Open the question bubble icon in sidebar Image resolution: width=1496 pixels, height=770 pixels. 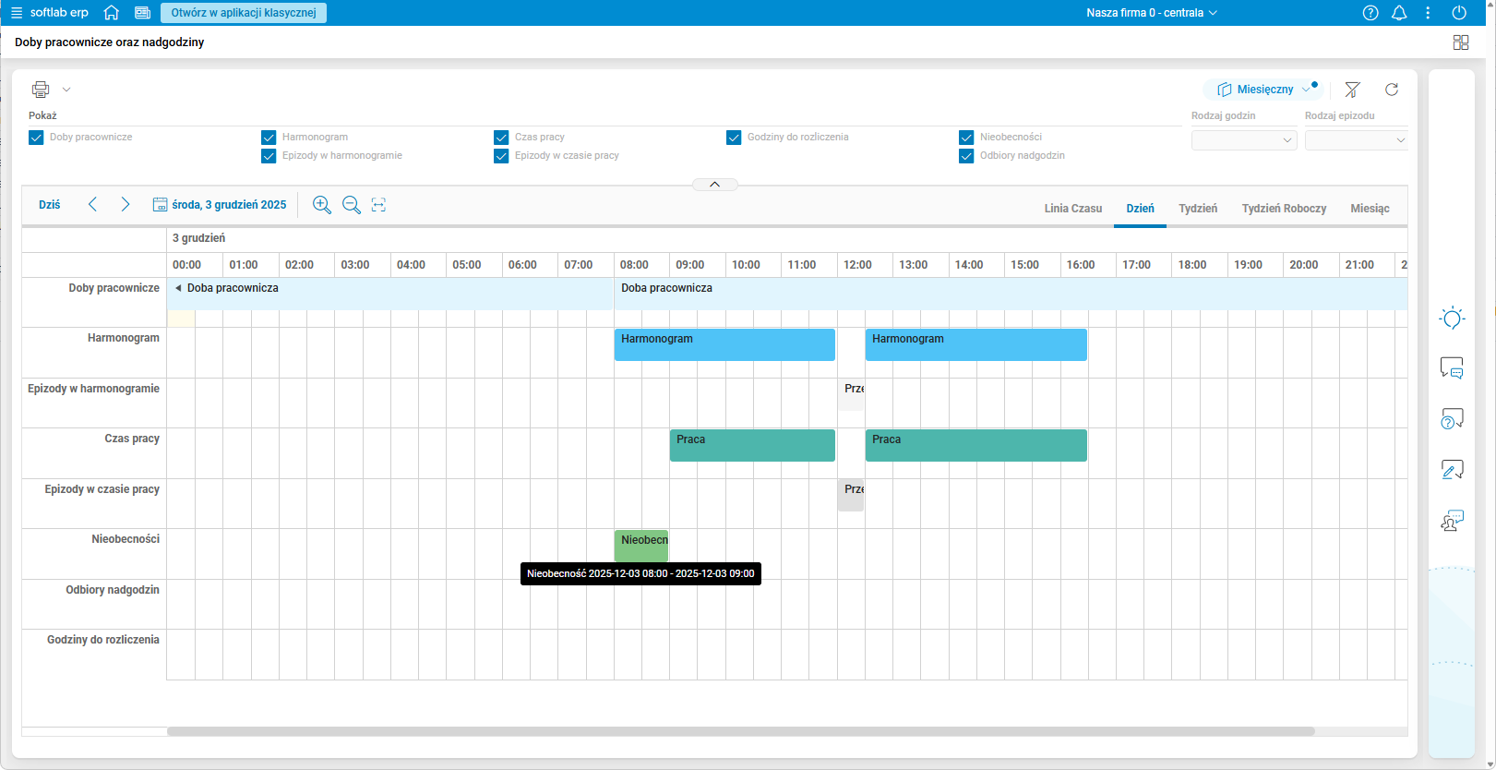pyautogui.click(x=1452, y=419)
